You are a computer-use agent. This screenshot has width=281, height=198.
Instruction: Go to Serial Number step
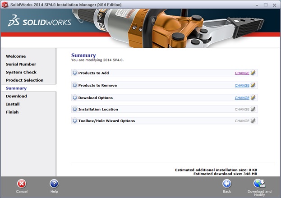click(x=21, y=64)
